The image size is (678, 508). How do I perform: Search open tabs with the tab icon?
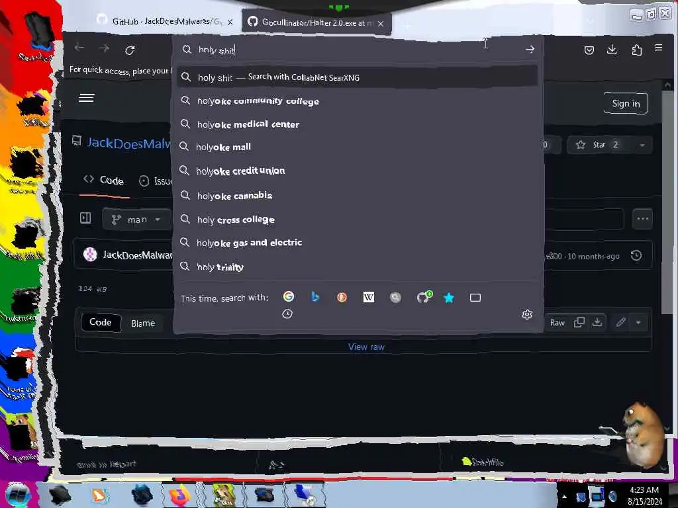click(475, 298)
